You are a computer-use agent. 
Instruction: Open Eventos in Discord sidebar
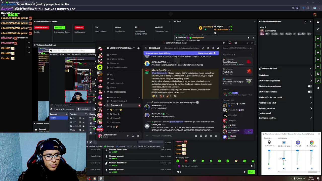[x=113, y=55]
